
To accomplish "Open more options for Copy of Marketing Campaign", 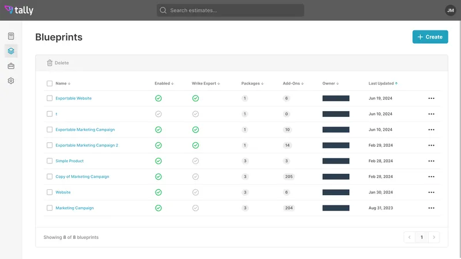I will point(431,177).
